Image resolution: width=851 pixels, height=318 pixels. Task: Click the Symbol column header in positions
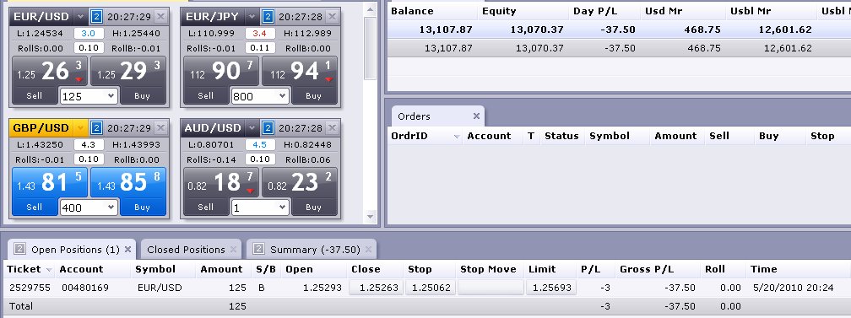click(x=155, y=269)
